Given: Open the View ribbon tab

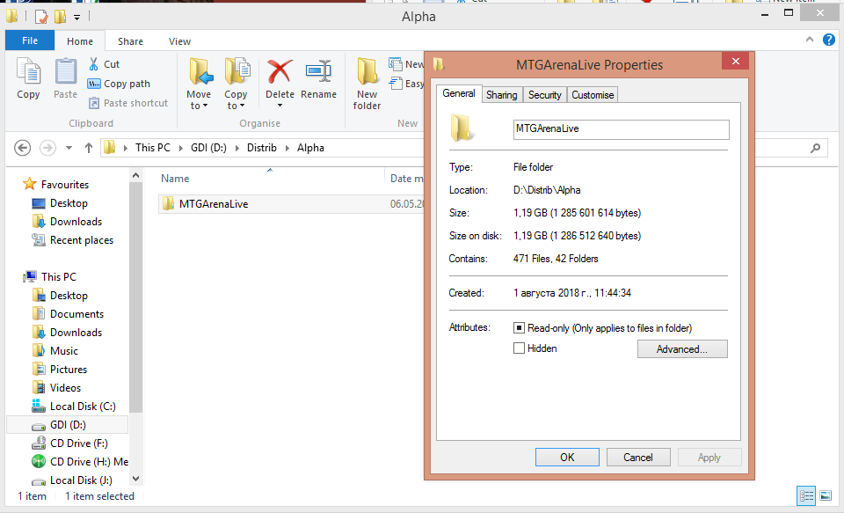Looking at the screenshot, I should [179, 41].
